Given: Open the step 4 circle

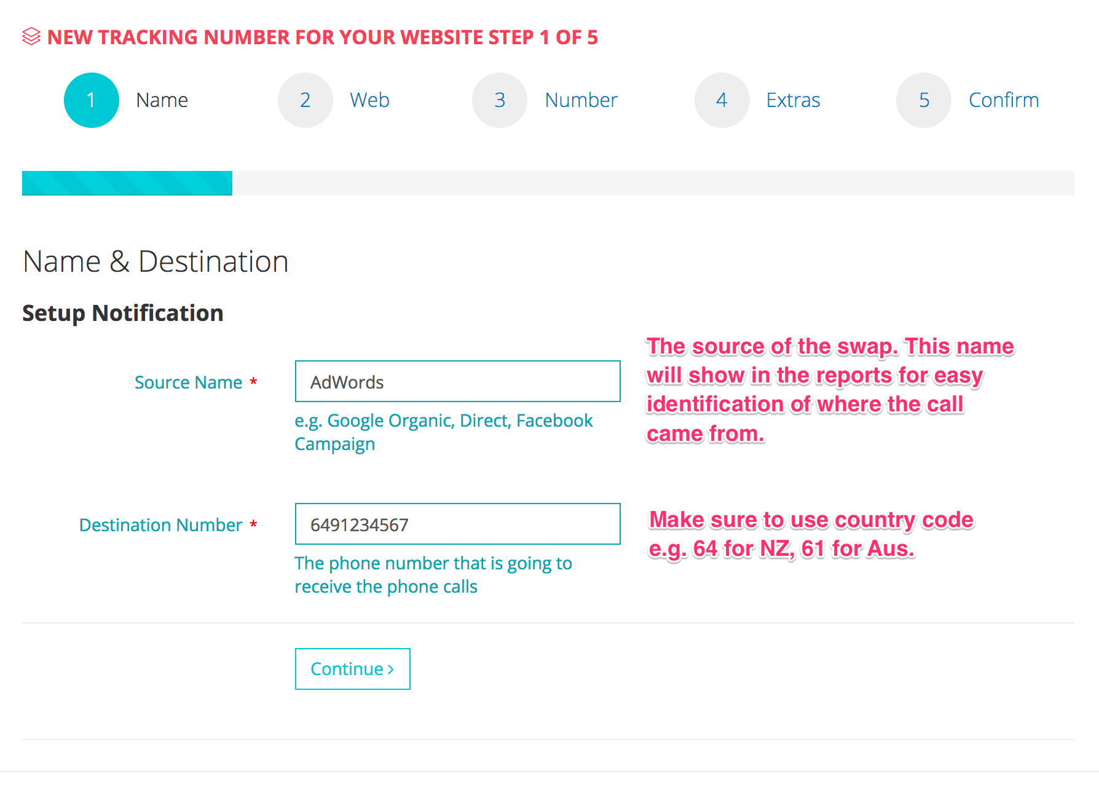Looking at the screenshot, I should (x=722, y=100).
